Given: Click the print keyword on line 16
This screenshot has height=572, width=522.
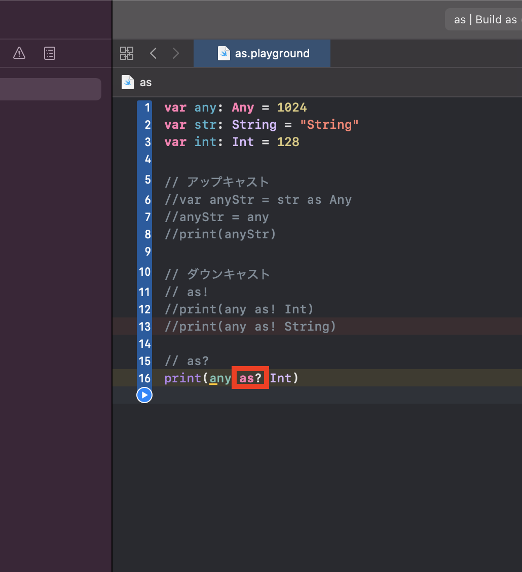Looking at the screenshot, I should tap(182, 378).
